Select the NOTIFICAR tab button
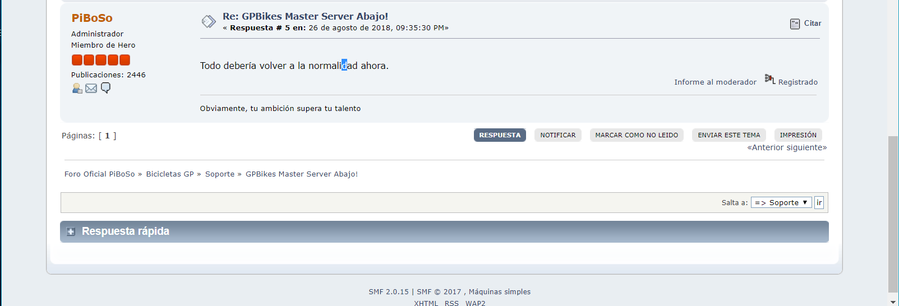 click(x=558, y=135)
